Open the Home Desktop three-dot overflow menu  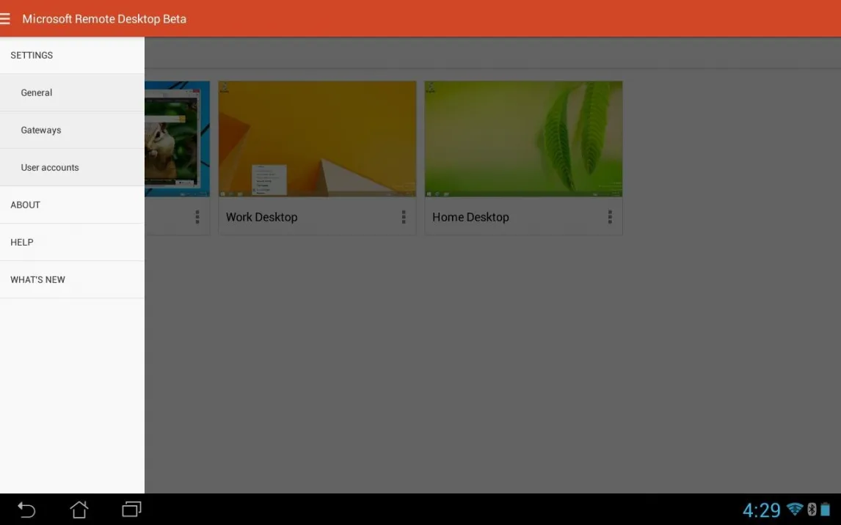(x=610, y=217)
